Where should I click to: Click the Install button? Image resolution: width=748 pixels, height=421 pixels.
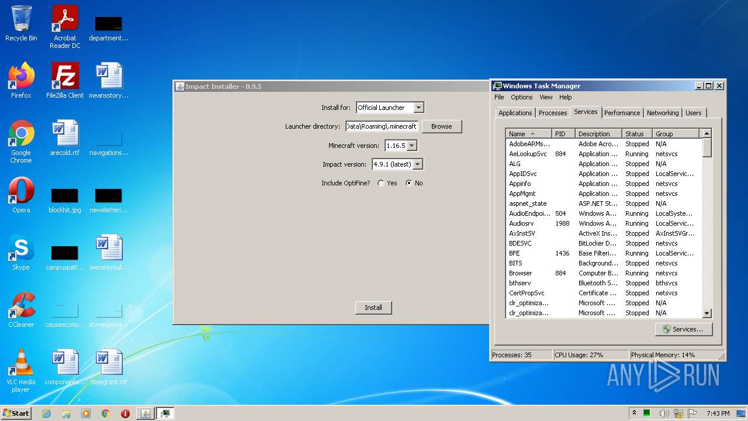pyautogui.click(x=373, y=308)
